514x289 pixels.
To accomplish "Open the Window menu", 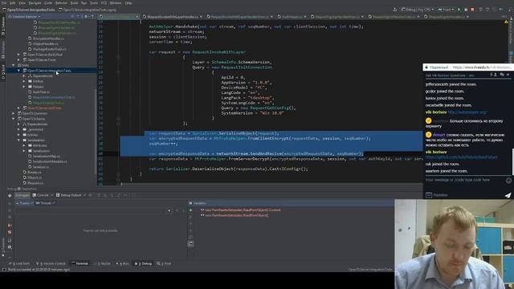I will (116, 3).
